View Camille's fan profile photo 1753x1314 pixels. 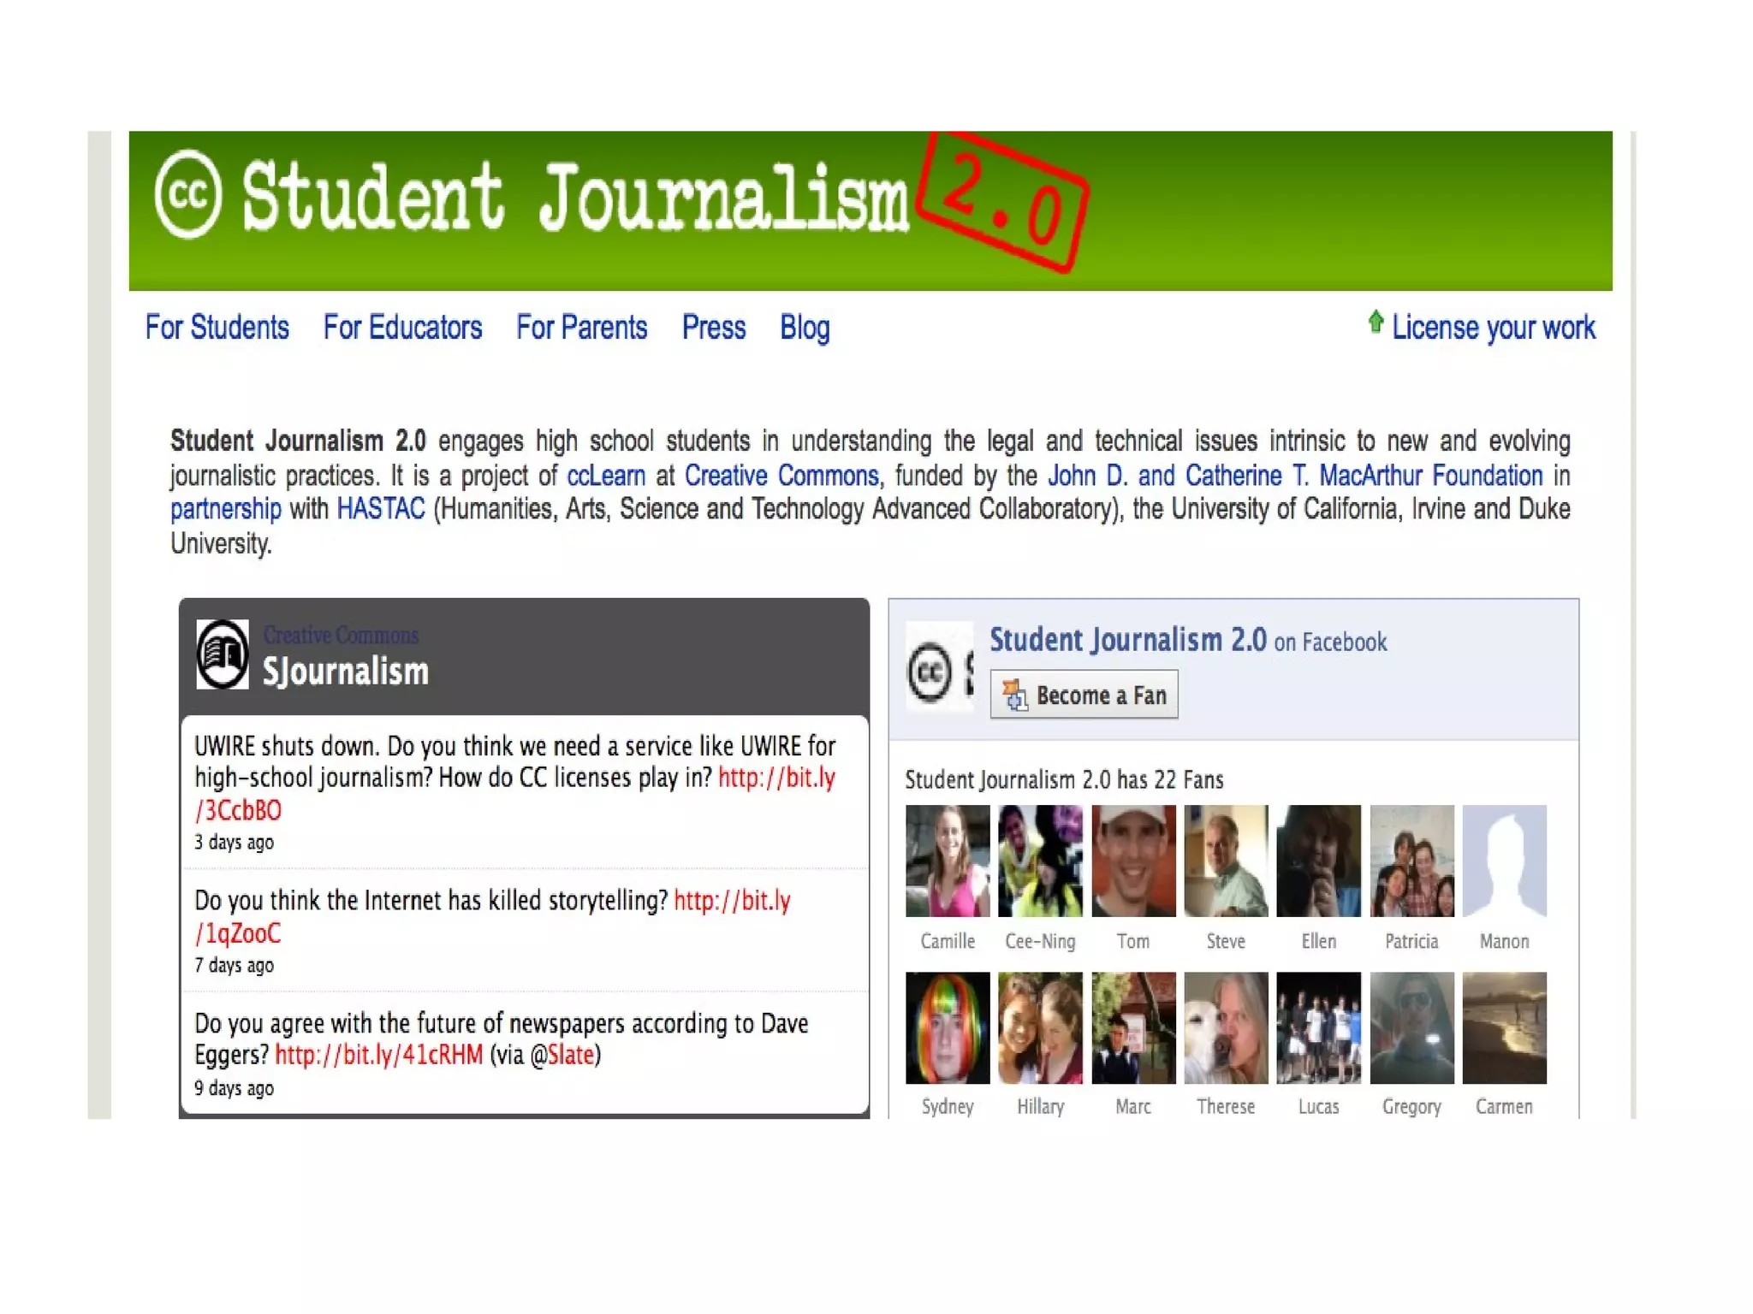(x=948, y=861)
